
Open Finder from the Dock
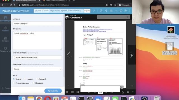point(22,98)
